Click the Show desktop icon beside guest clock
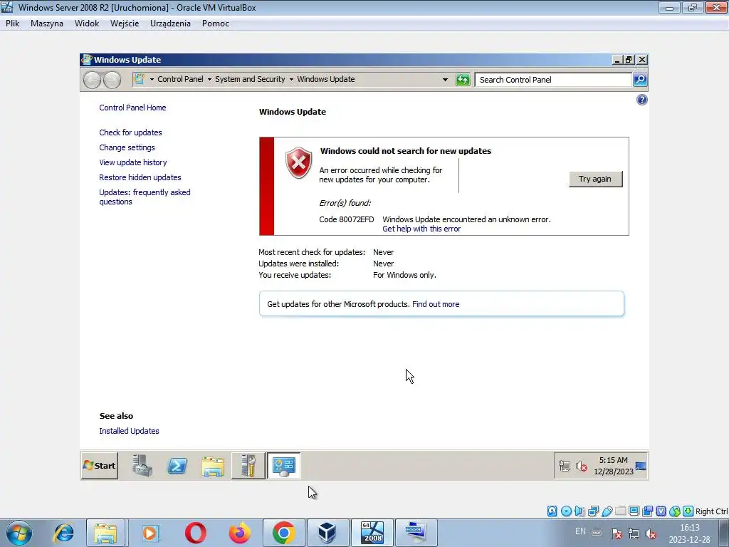 pos(641,466)
